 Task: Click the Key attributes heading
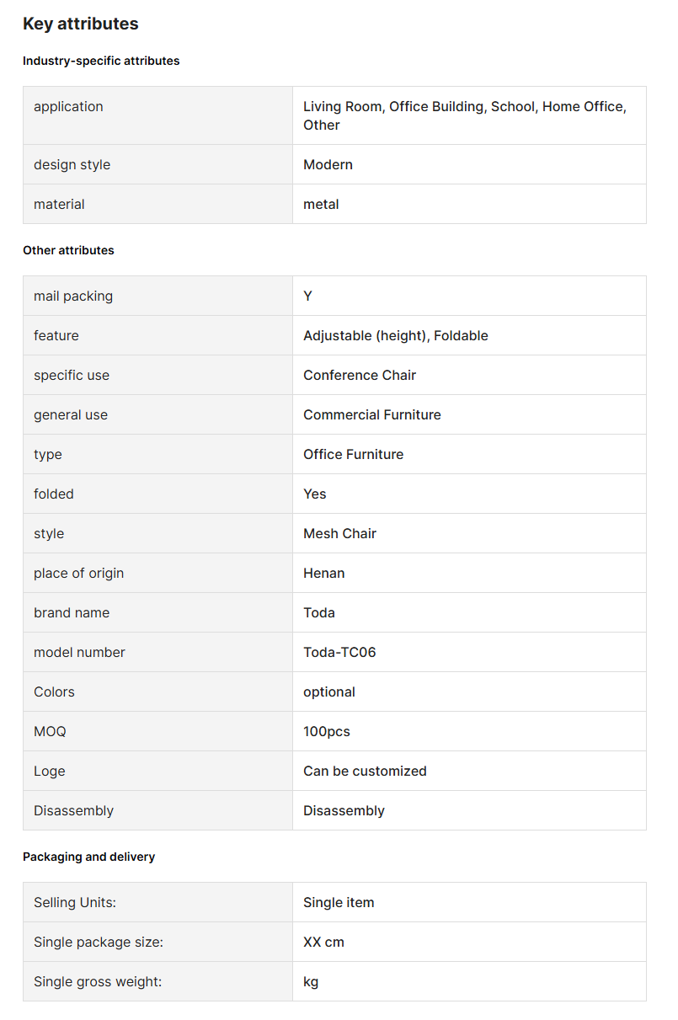(81, 24)
